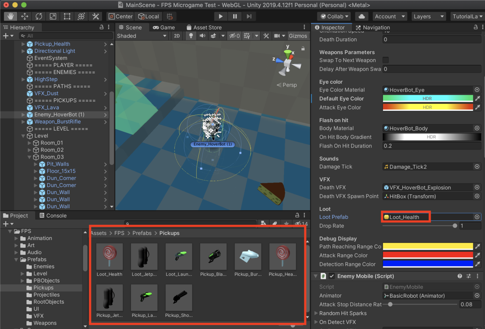Open the scene component tools
This screenshot has width=485, height=329.
pyautogui.click(x=266, y=36)
